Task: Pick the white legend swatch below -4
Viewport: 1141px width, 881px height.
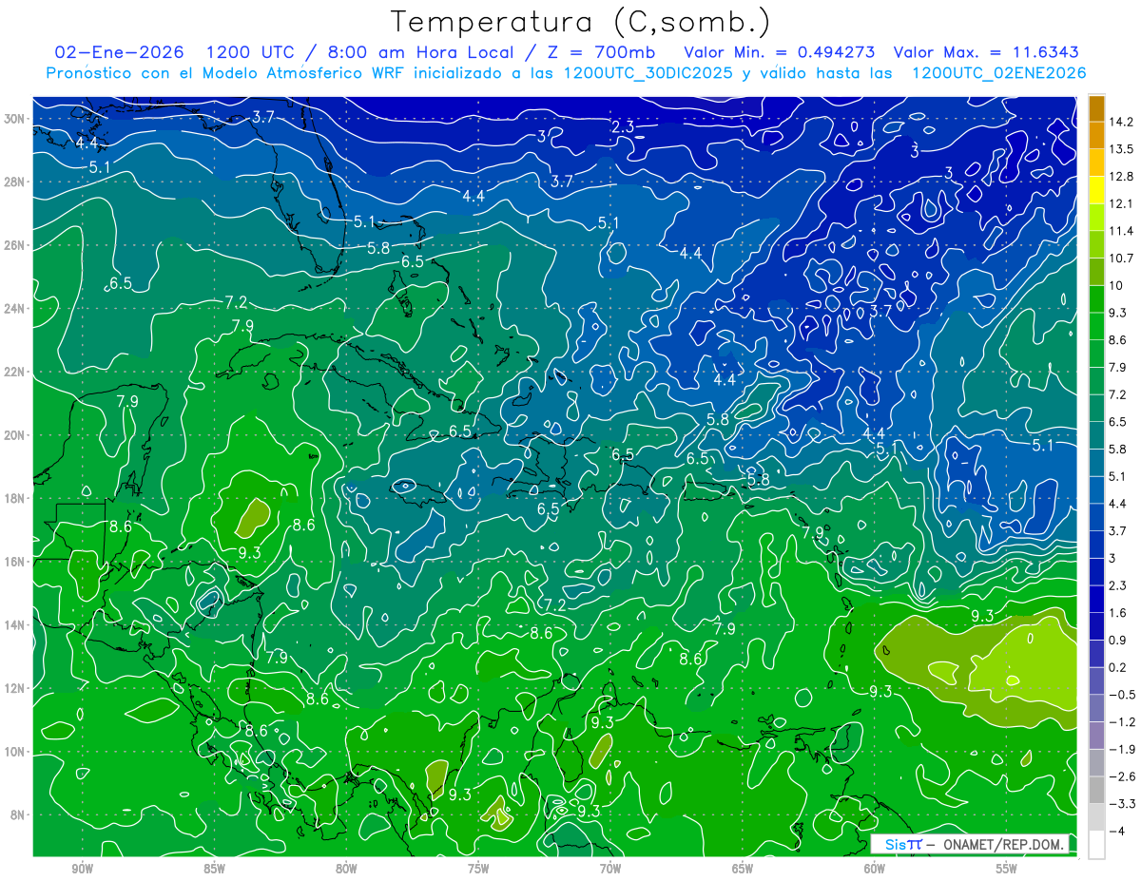Action: (1096, 845)
